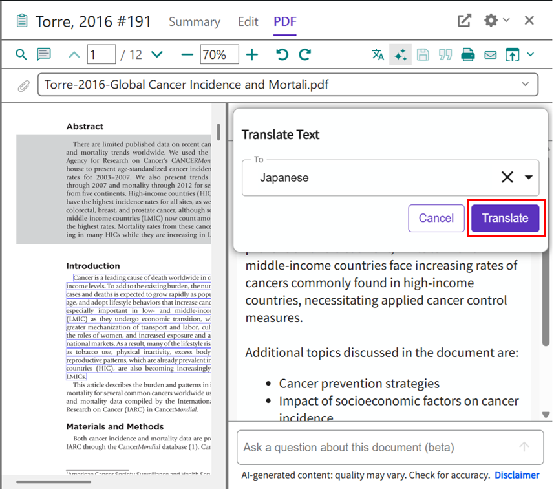Toggle the AI assistant sparkle icon
Image resolution: width=554 pixels, height=489 pixels.
400,54
